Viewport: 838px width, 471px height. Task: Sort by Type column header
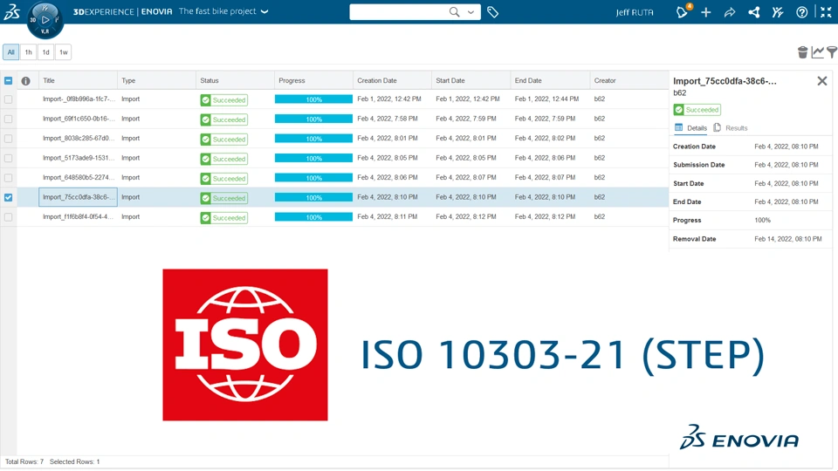[156, 80]
